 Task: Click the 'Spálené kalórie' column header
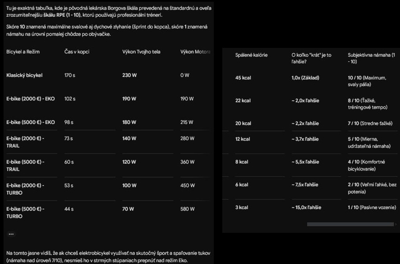click(251, 55)
